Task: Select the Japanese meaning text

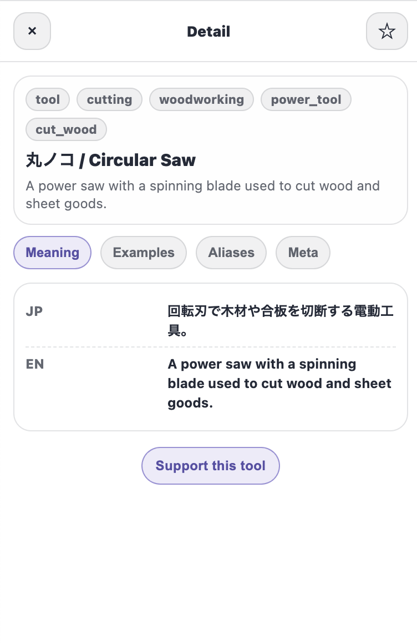Action: pos(280,320)
